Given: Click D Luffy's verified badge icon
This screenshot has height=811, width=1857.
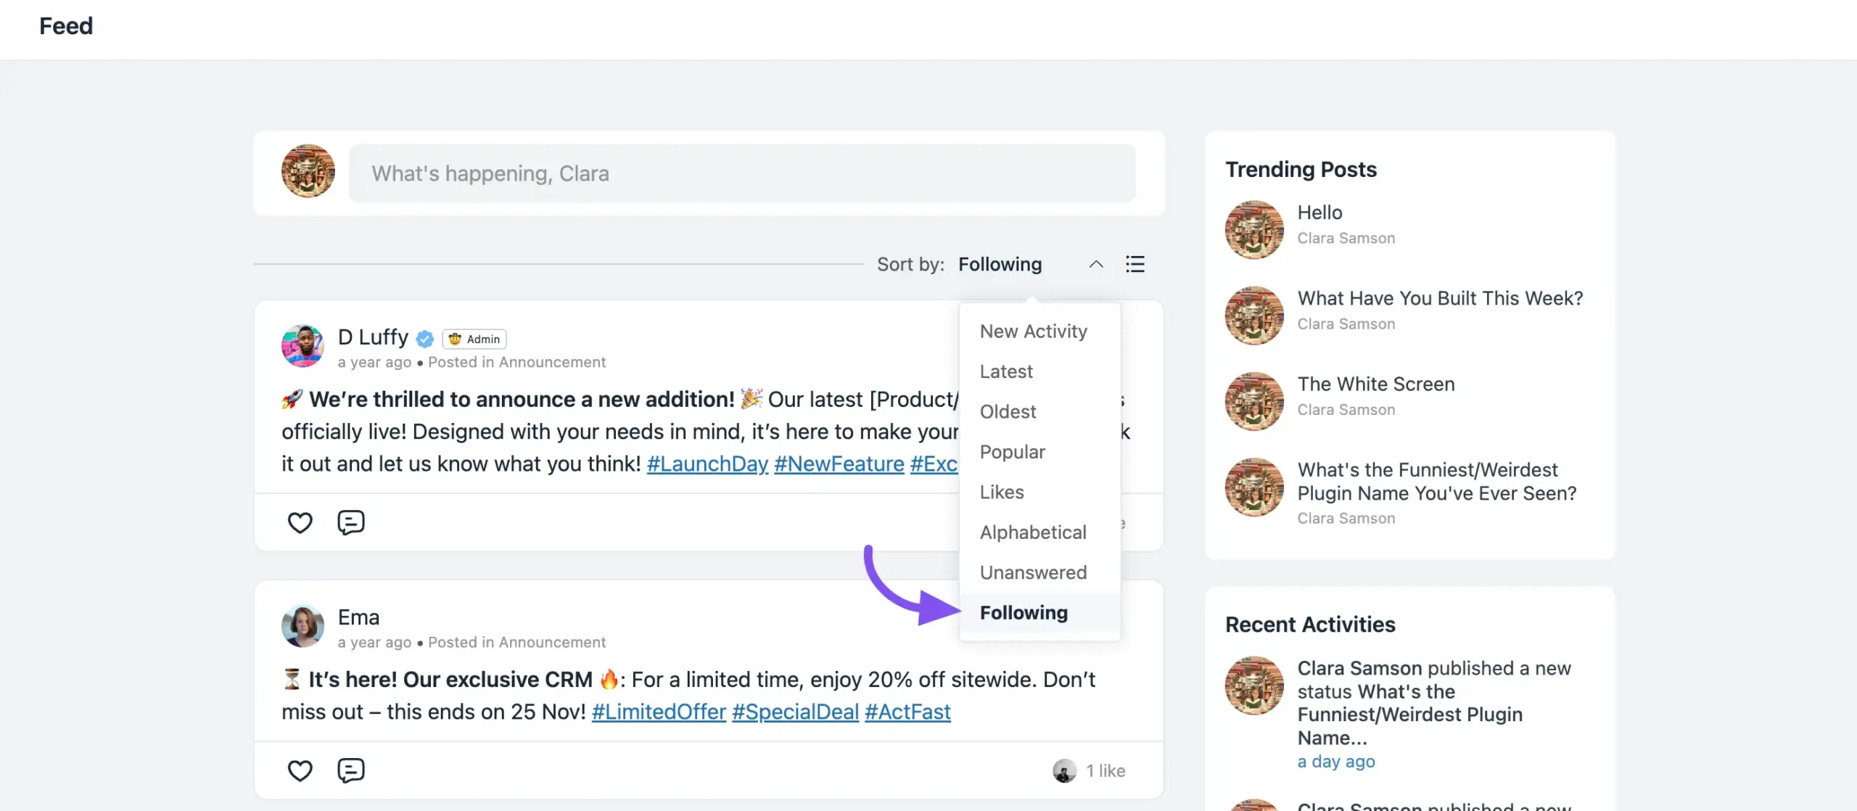Looking at the screenshot, I should coord(425,339).
